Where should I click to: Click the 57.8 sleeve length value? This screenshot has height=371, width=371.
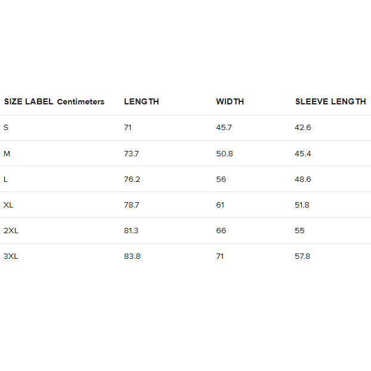(302, 256)
